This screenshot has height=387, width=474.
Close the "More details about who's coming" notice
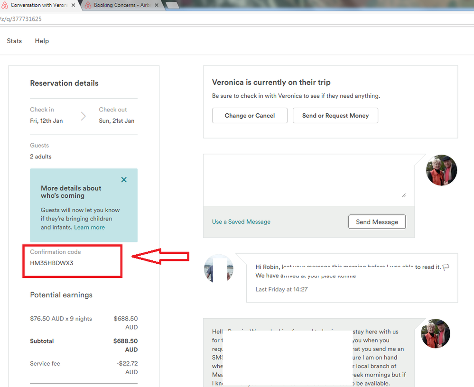124,180
